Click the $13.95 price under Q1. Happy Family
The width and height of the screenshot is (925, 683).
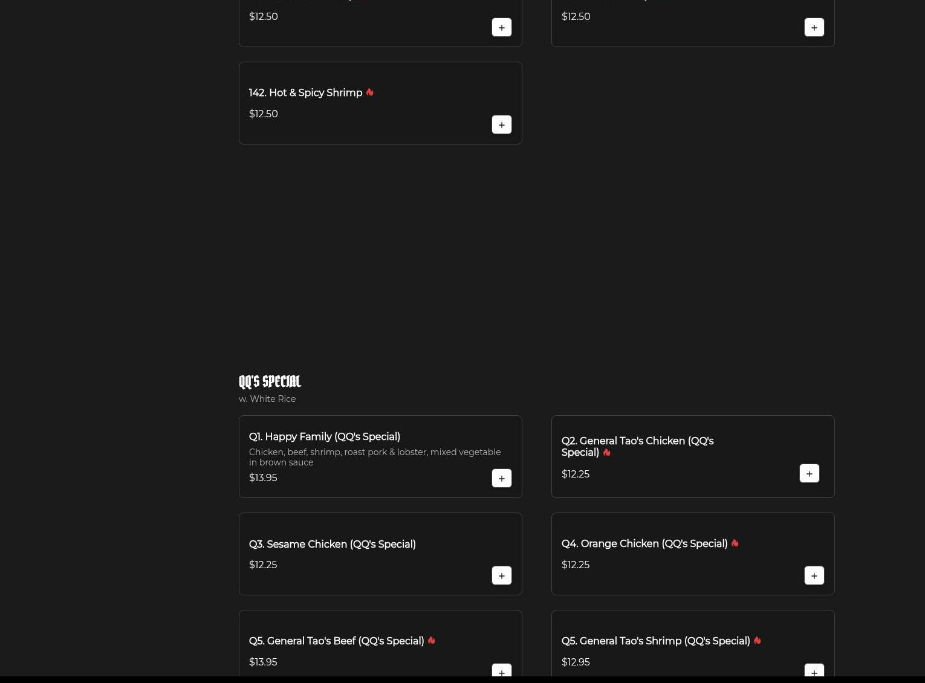click(263, 477)
